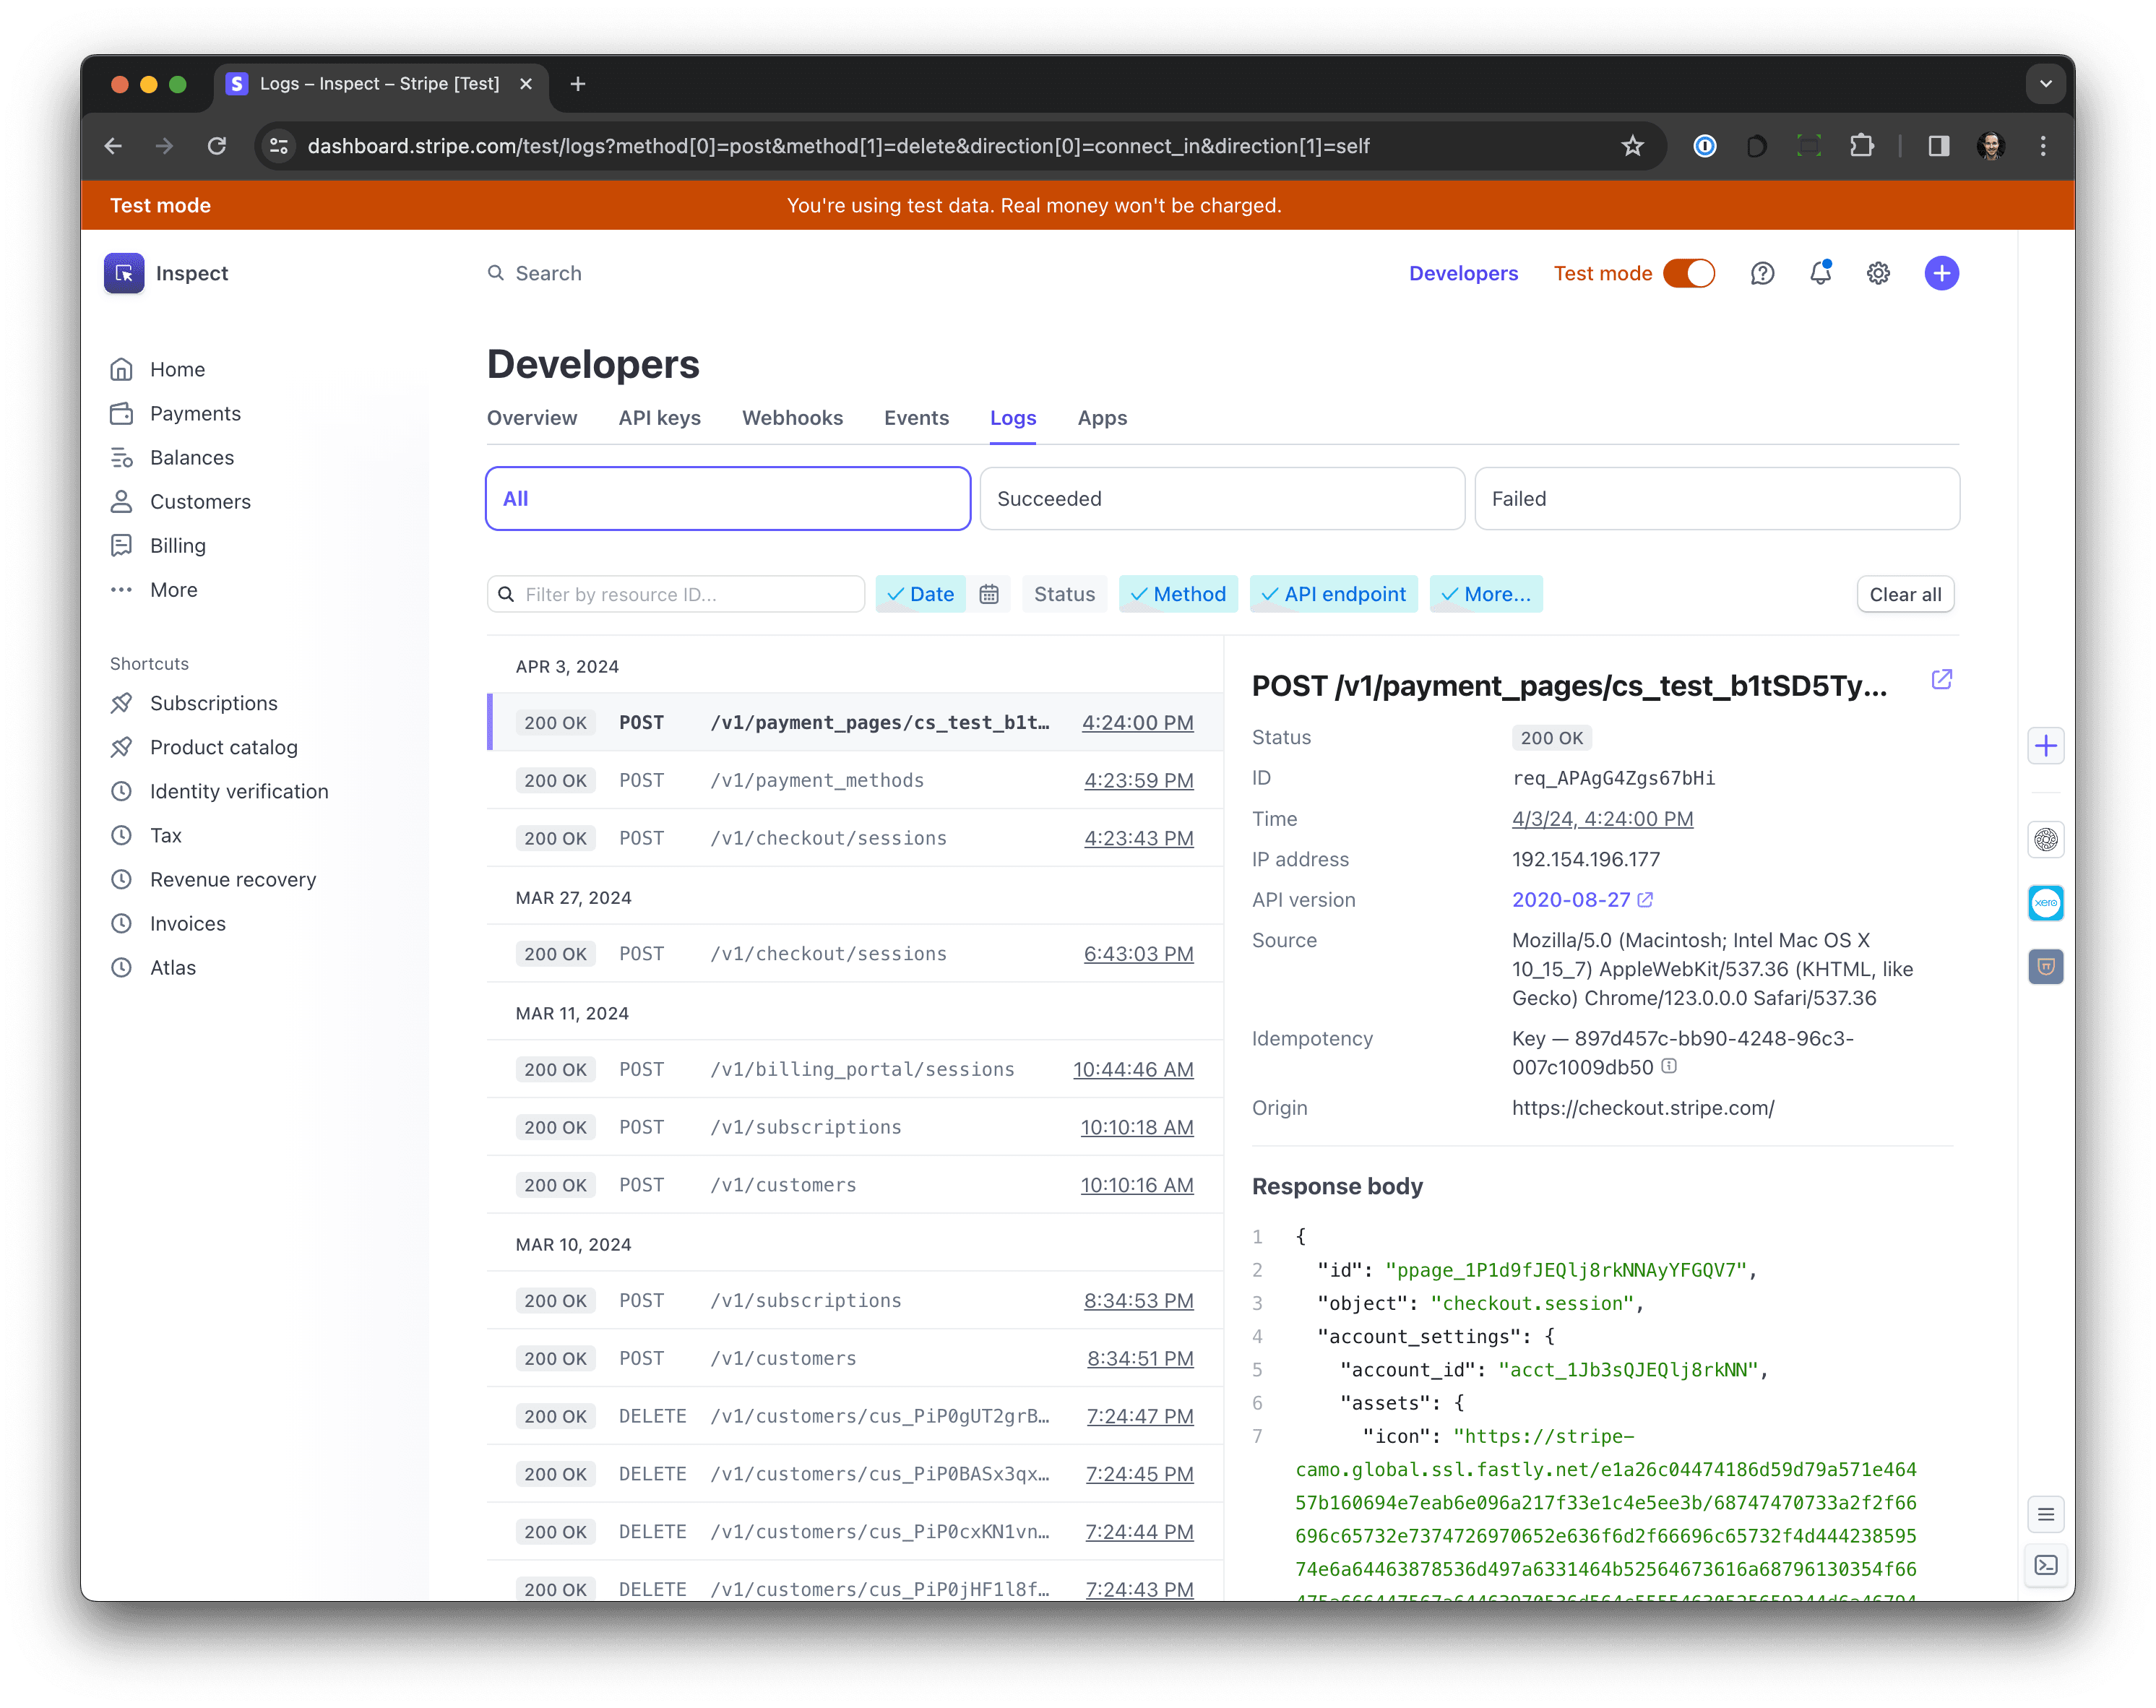Viewport: 2156px width, 1708px height.
Task: Open Atlas shortcut
Action: pyautogui.click(x=152, y=967)
